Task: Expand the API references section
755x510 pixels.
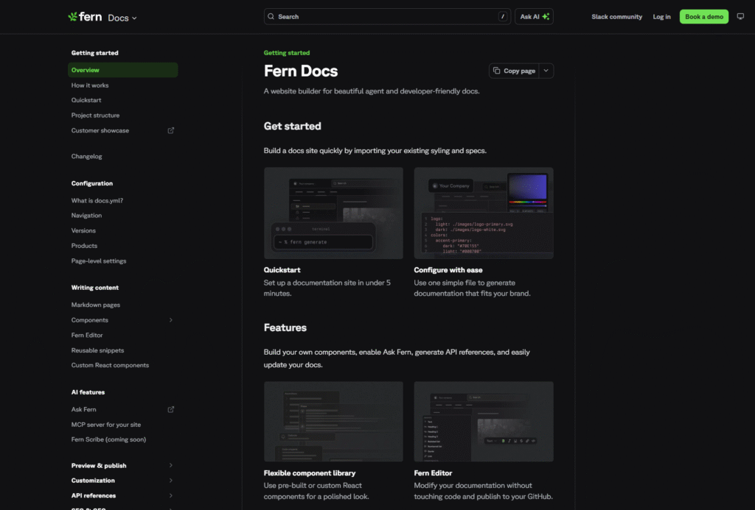Action: 171,496
